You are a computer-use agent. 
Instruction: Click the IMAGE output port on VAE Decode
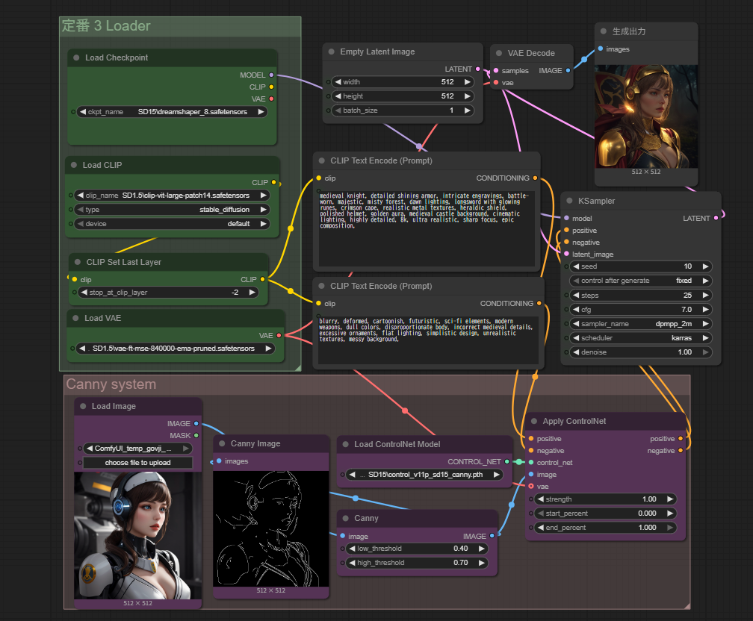(x=568, y=70)
